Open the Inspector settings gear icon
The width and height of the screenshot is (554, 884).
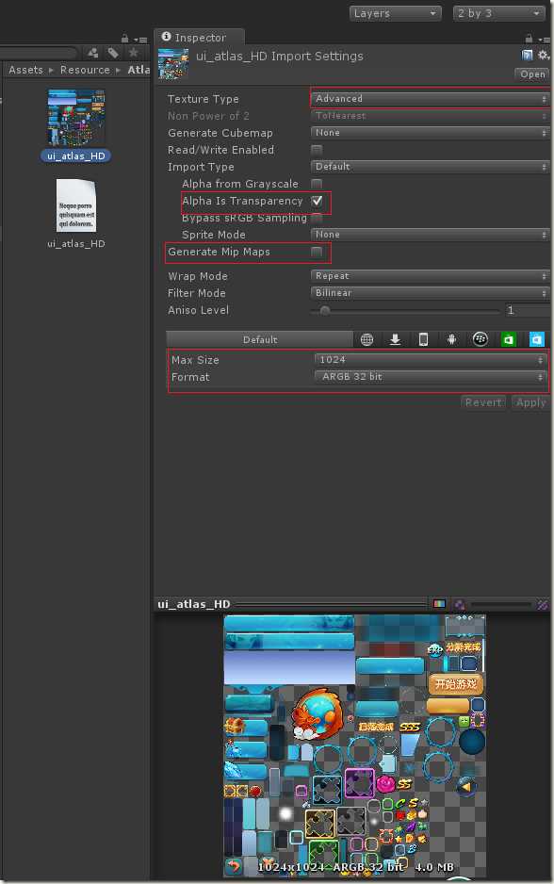(x=543, y=55)
